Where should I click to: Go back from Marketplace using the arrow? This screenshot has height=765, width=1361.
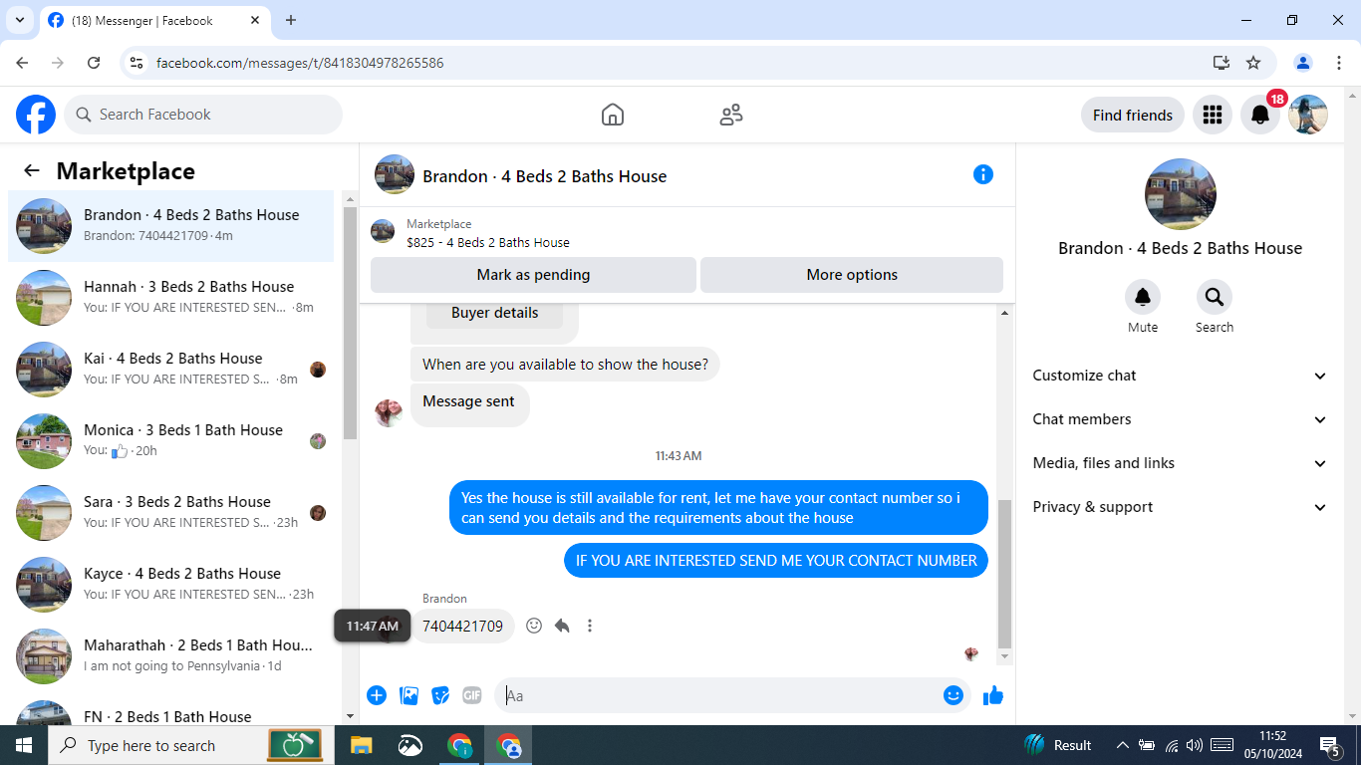click(x=32, y=170)
